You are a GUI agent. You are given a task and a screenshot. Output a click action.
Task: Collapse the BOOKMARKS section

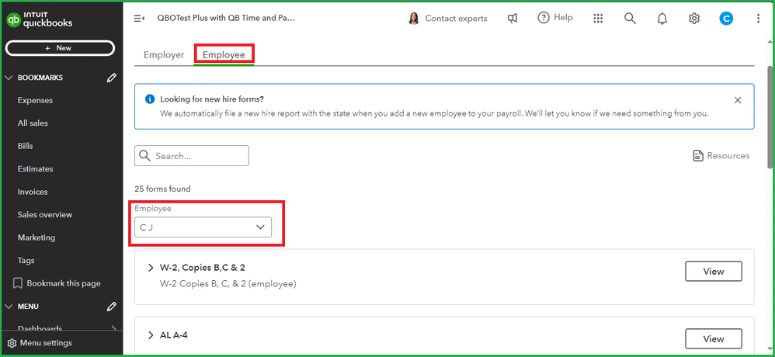coord(9,78)
